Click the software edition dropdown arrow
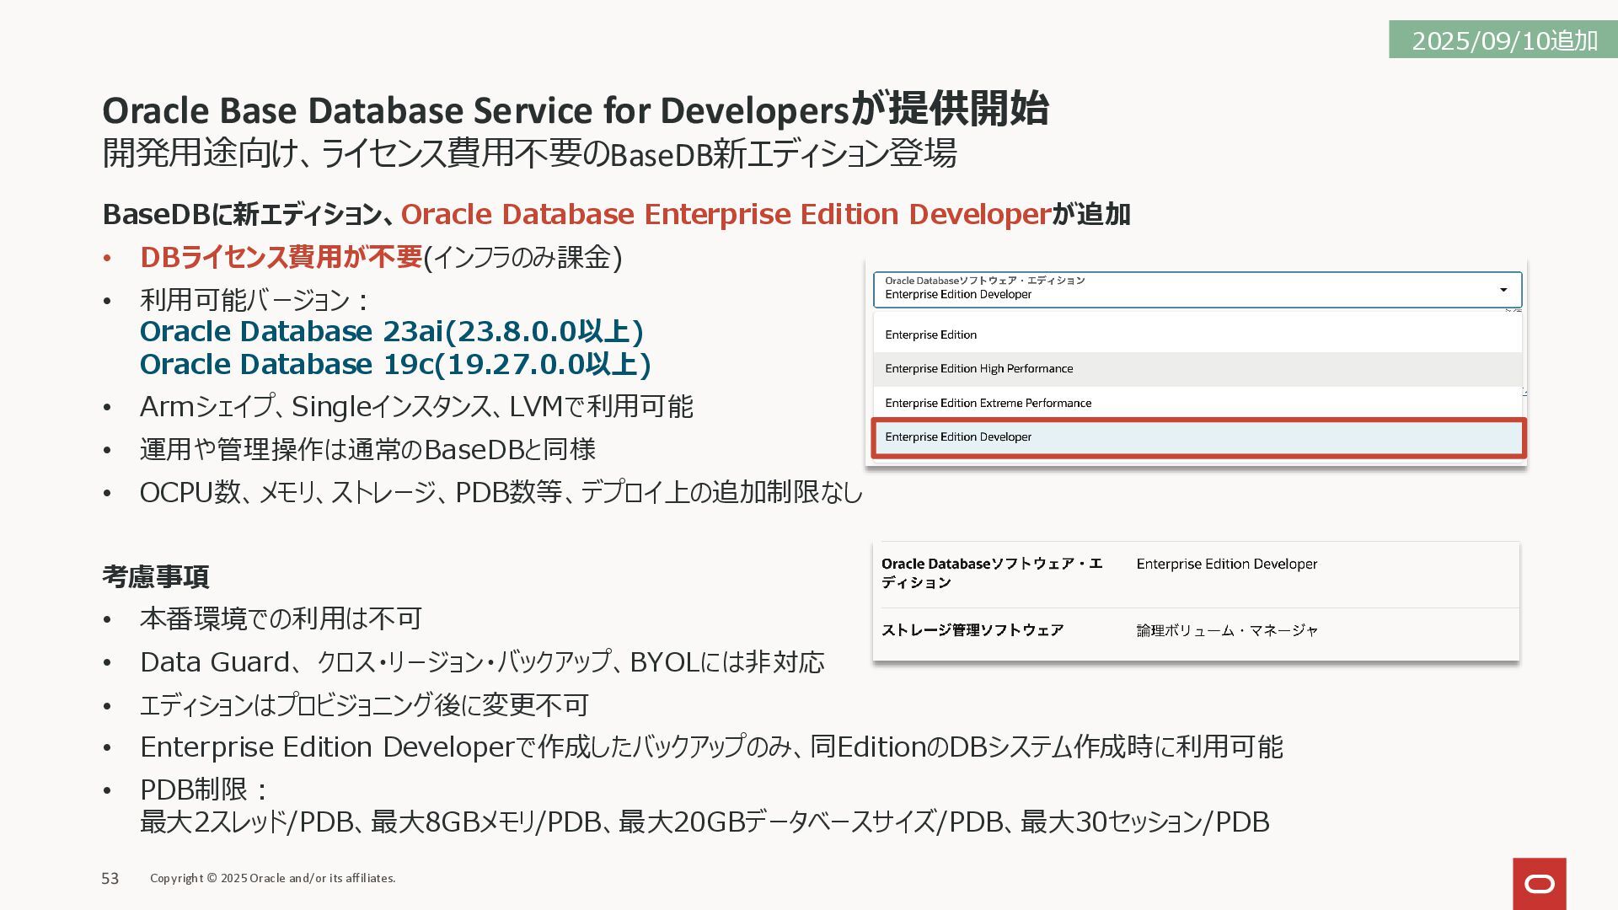This screenshot has width=1618, height=910. (x=1503, y=290)
